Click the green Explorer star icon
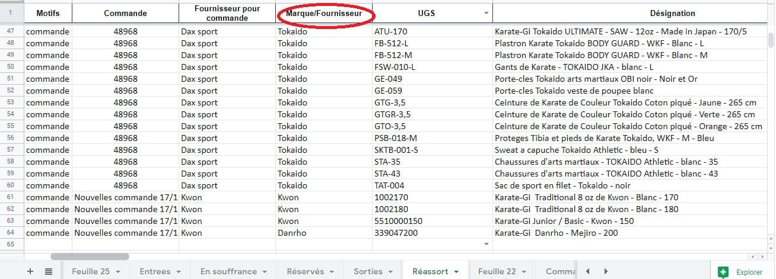This screenshot has width=776, height=279. click(723, 272)
